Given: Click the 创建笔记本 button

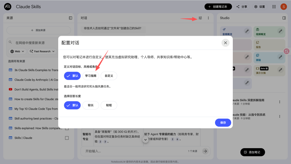Looking at the screenshot, I should click(218, 7).
